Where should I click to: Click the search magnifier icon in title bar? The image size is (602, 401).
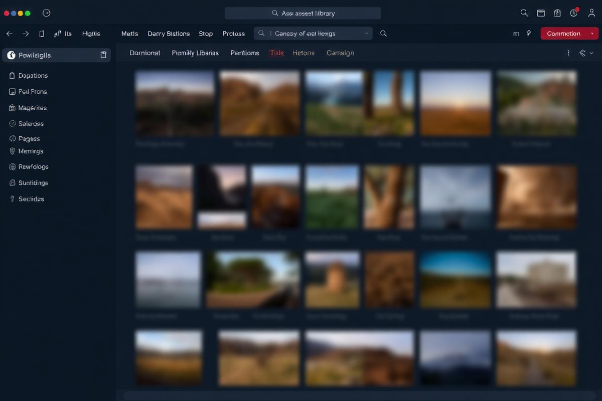click(x=524, y=13)
